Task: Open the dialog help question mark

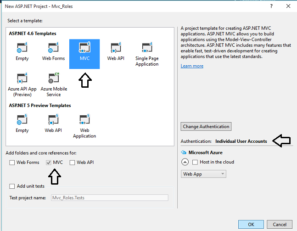Action: click(271, 6)
